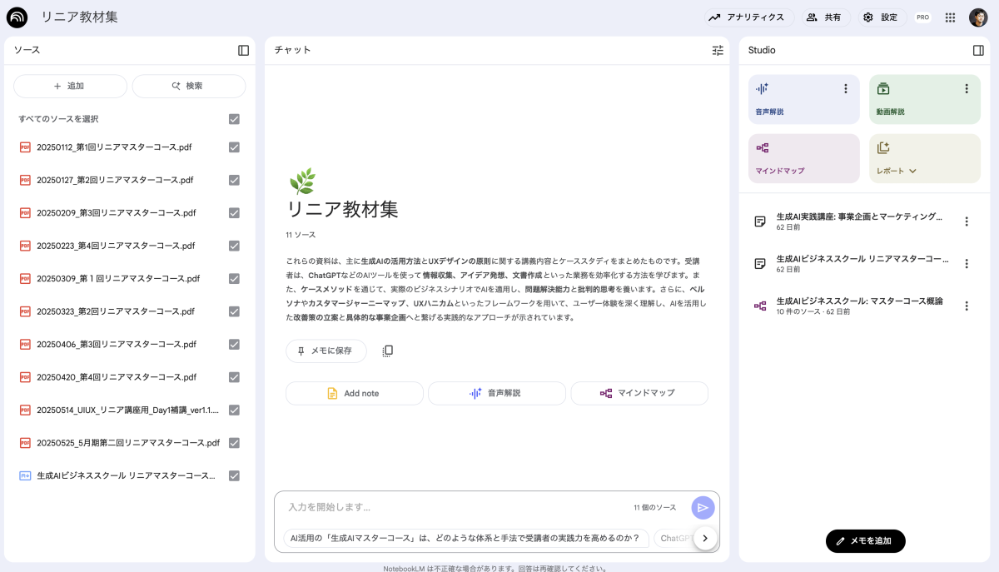Collapse the Studio panel with sidebar icon
The height and width of the screenshot is (572, 999).
pyautogui.click(x=978, y=50)
